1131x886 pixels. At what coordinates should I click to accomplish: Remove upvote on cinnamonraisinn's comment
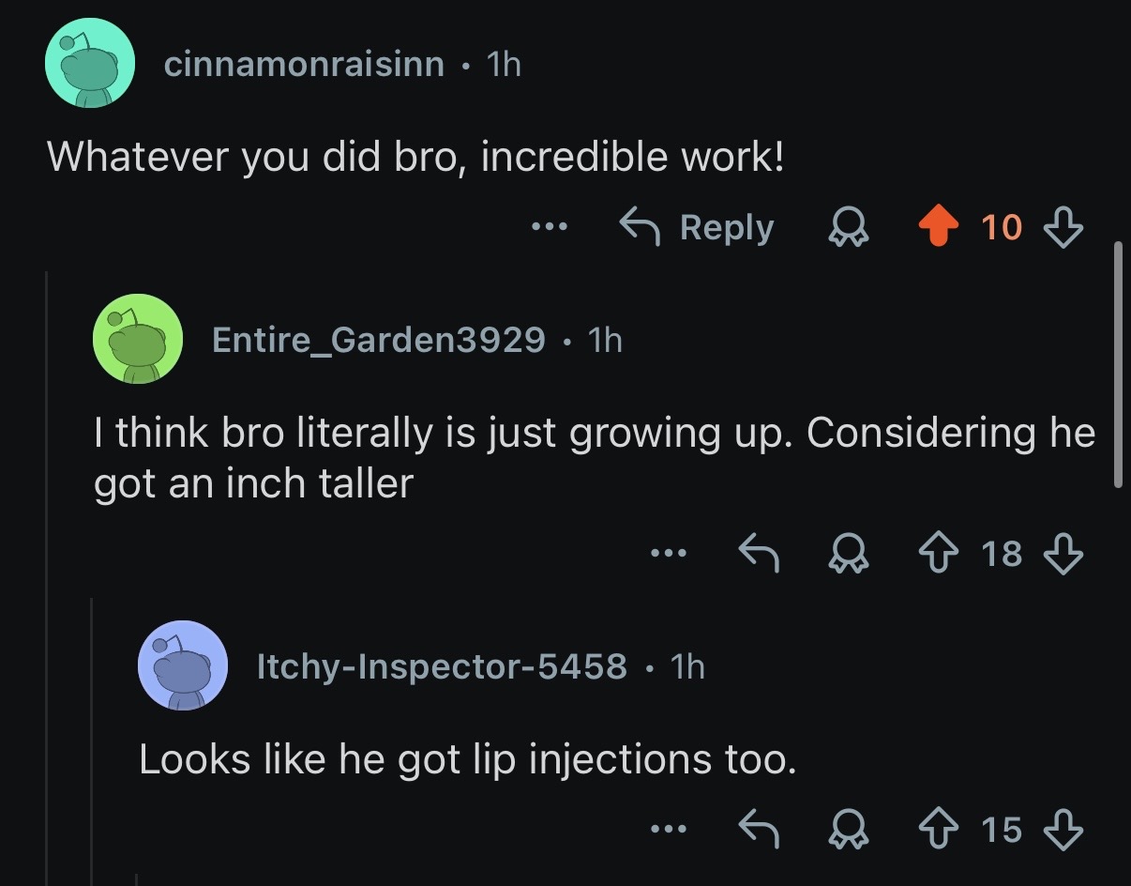940,227
